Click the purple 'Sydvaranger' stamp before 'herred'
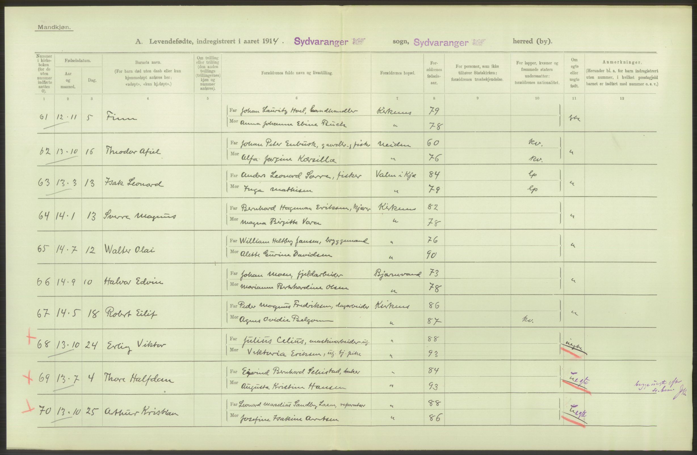 (441, 43)
